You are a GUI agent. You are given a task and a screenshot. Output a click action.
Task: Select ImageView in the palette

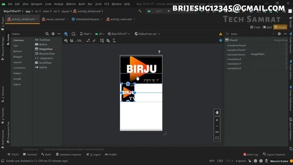coord(44,49)
